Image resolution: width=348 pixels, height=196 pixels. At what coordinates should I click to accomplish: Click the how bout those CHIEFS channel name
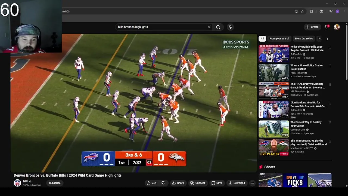(302, 148)
